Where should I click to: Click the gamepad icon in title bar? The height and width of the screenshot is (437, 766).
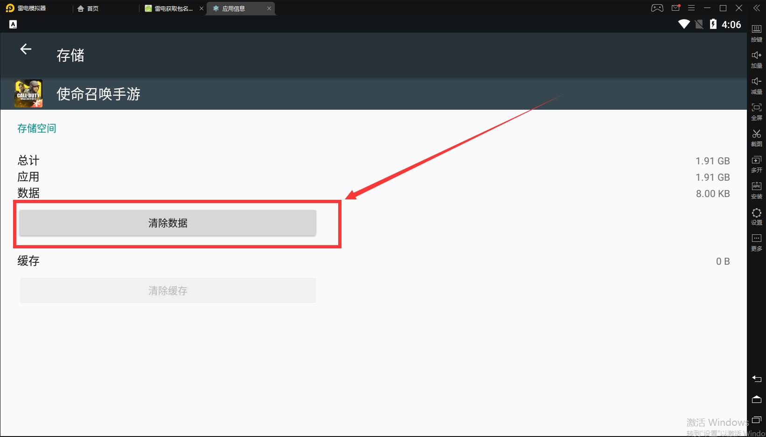(657, 8)
